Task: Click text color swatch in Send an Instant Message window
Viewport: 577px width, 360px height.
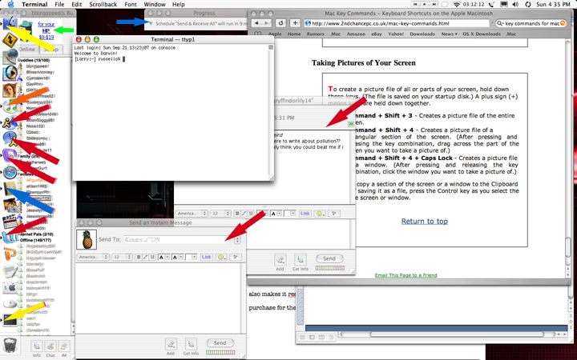Action: (163, 257)
